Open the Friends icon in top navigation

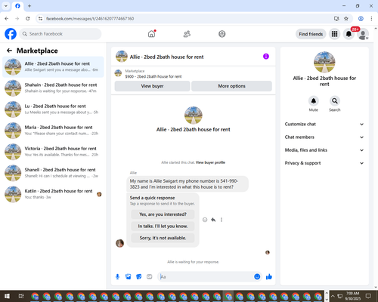(187, 34)
